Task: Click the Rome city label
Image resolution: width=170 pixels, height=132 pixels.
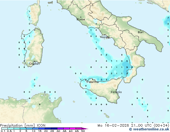Action: (x=81, y=19)
